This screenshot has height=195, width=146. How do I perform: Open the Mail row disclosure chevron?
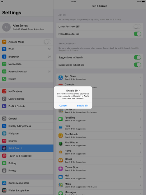(x=140, y=177)
